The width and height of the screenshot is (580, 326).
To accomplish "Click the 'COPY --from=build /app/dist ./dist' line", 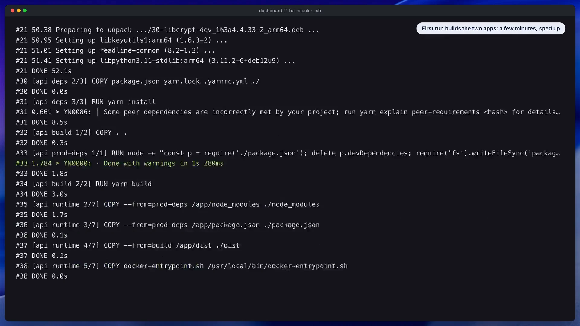I will click(x=128, y=245).
